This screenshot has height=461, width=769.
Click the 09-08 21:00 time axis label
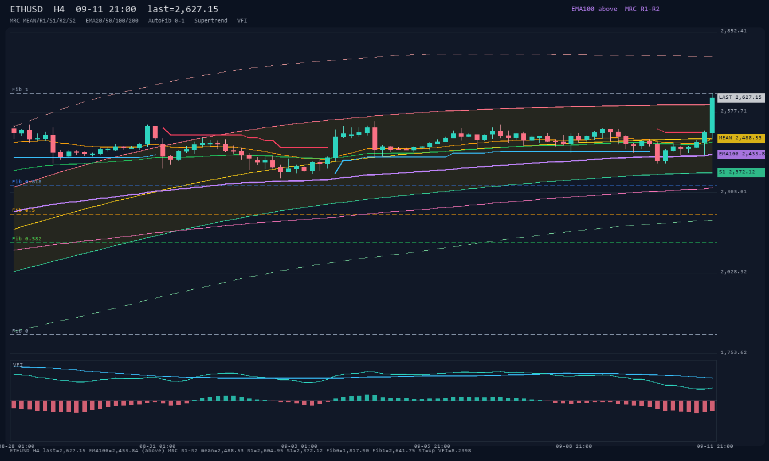[574, 446]
